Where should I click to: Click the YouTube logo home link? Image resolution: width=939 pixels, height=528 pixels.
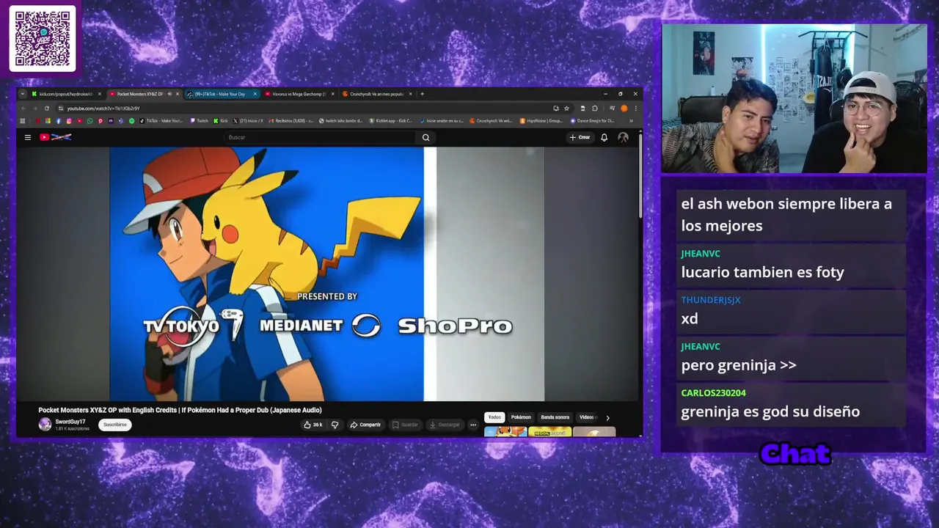(x=56, y=137)
